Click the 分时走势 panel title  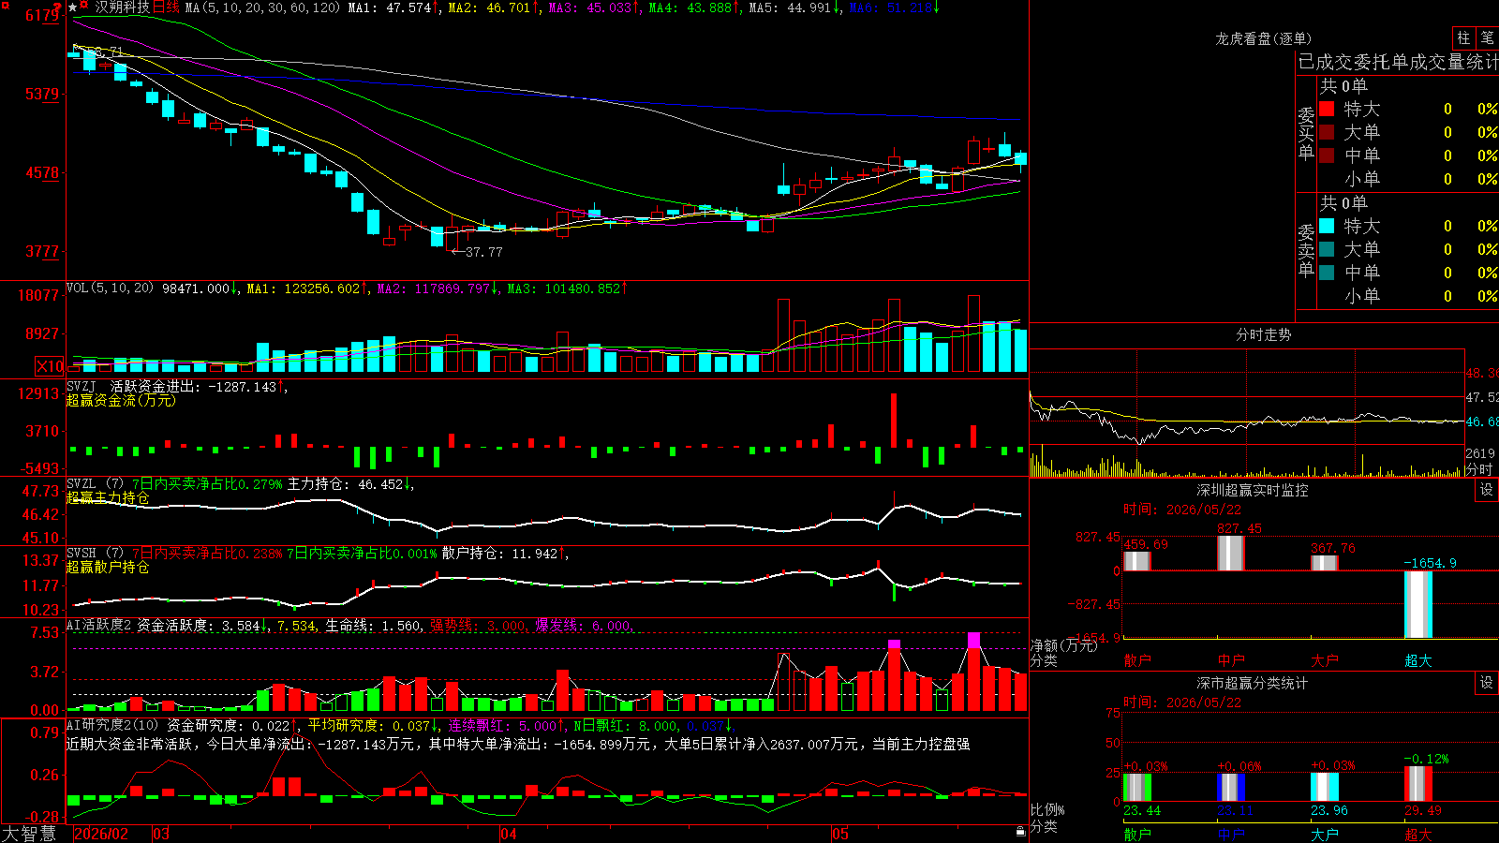[x=1263, y=334]
